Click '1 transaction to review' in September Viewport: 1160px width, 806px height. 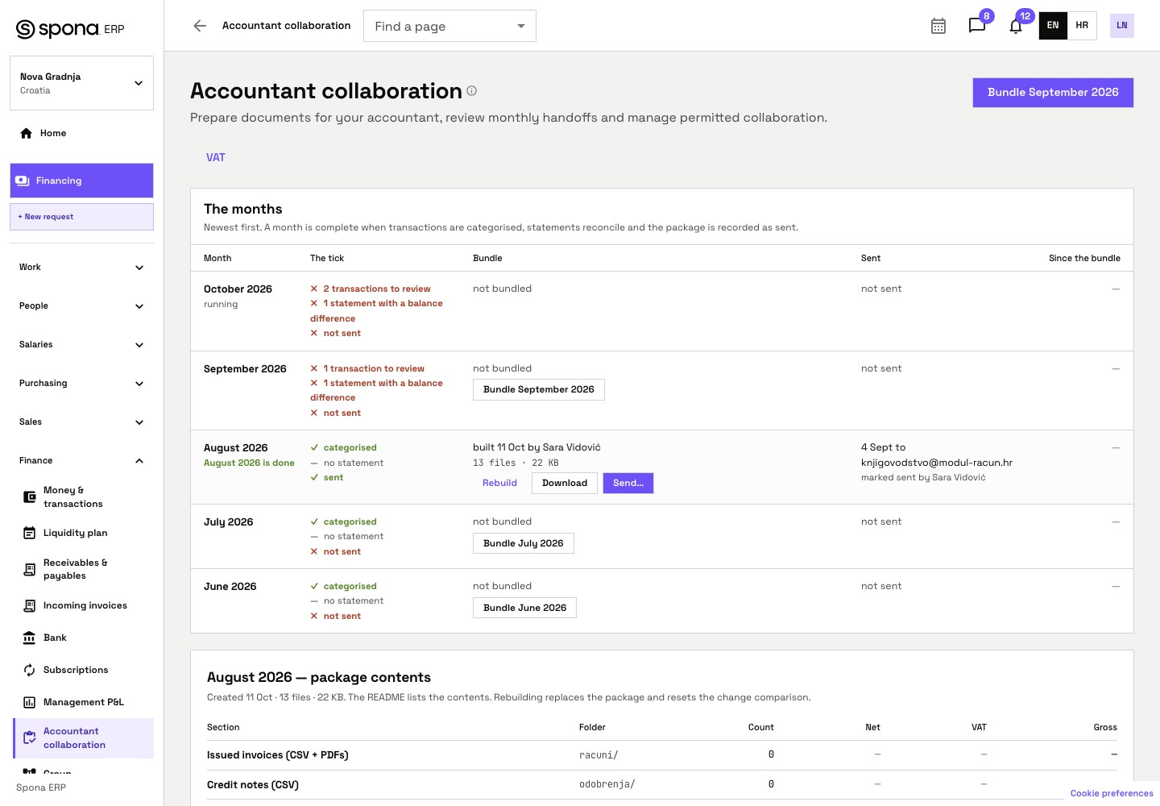(x=374, y=368)
